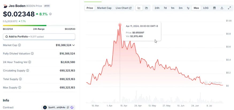Copy the contract address
234x110 pixels.
tap(68, 107)
